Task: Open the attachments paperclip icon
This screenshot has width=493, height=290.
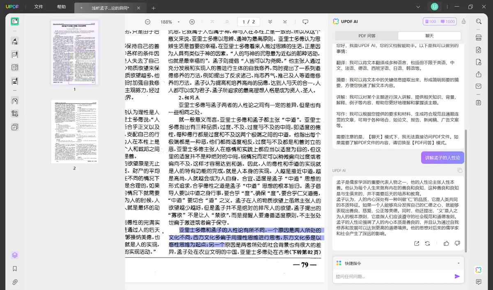Action: coord(15,282)
